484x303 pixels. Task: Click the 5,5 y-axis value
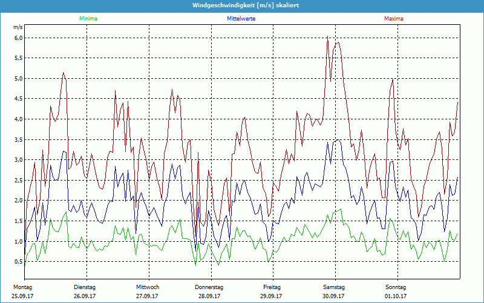pyautogui.click(x=19, y=58)
